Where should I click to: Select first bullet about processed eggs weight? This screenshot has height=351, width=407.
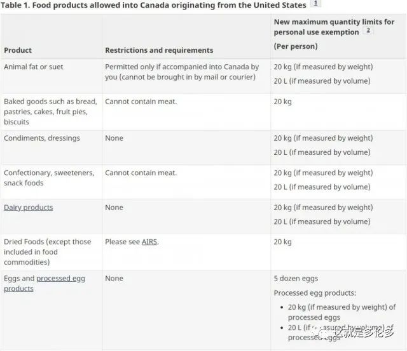click(x=341, y=312)
